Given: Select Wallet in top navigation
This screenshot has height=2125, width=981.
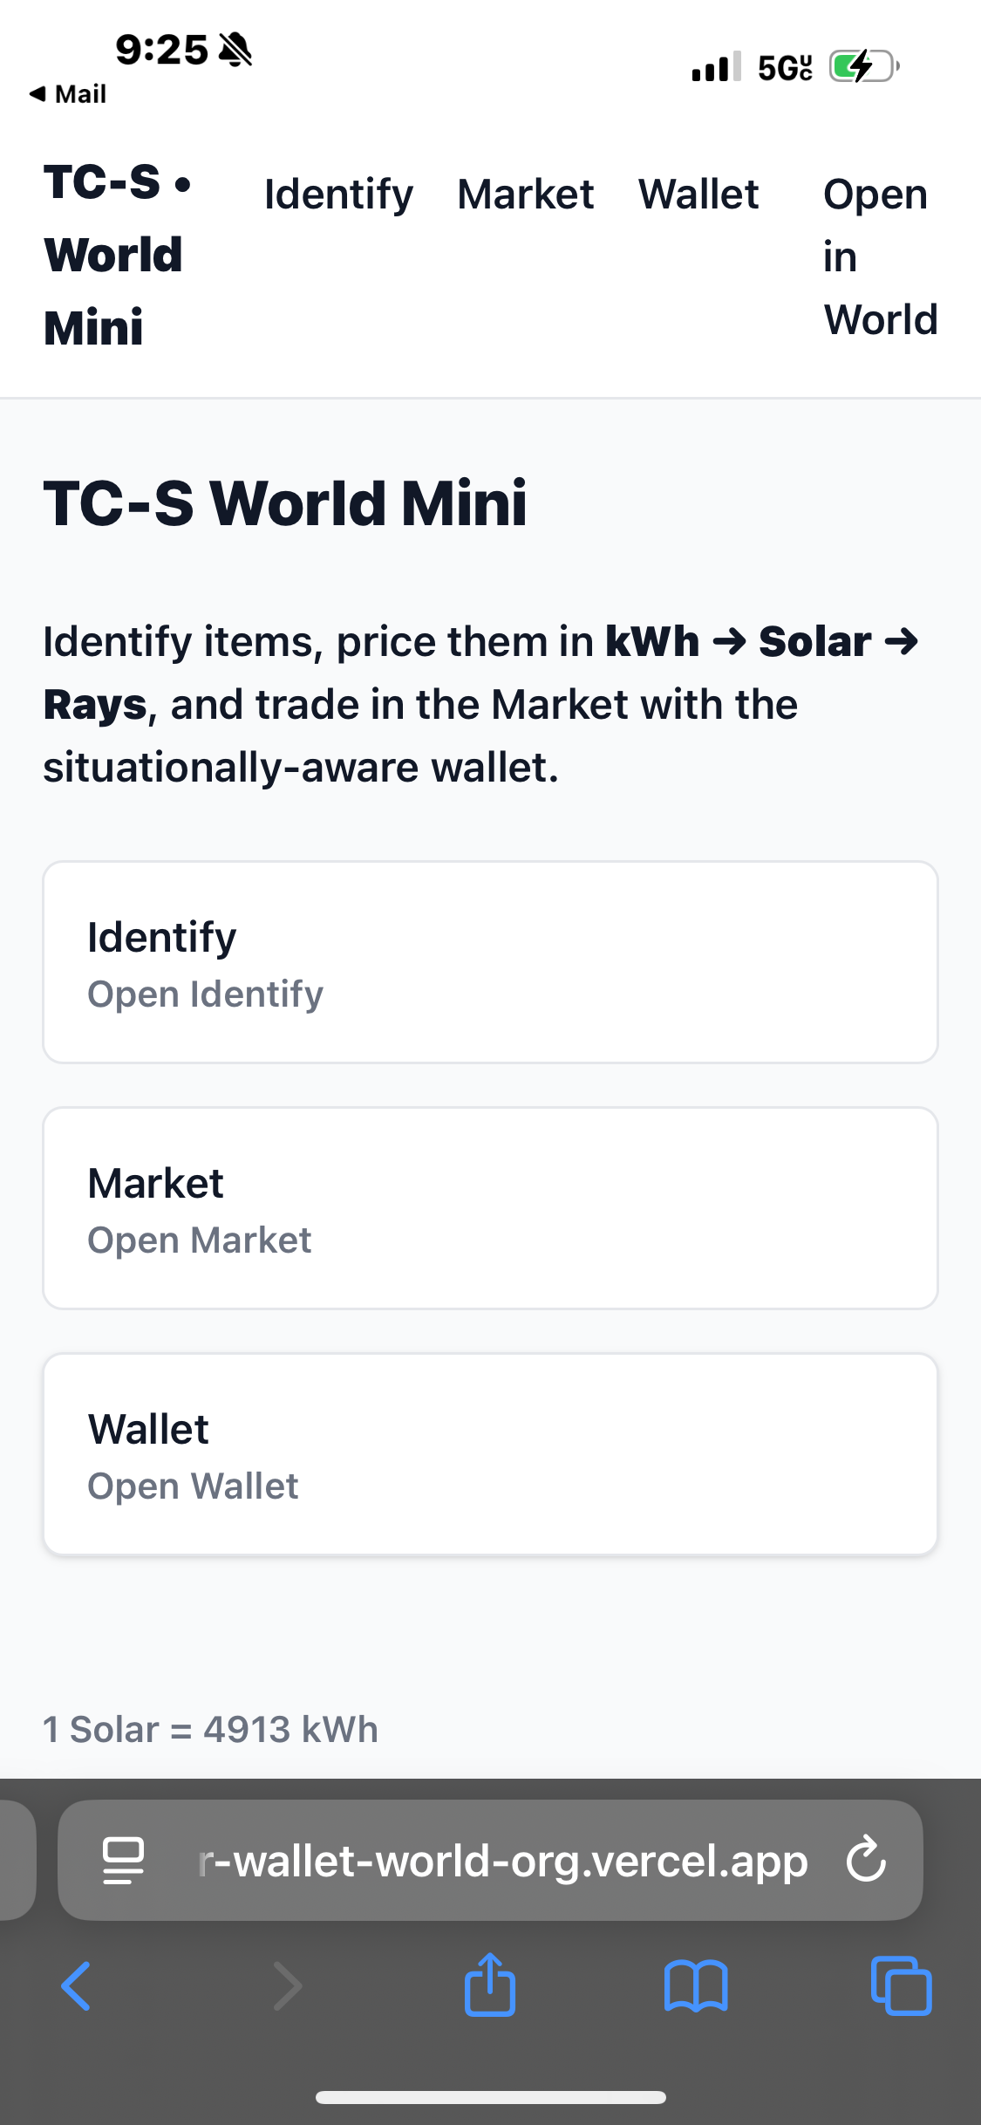Looking at the screenshot, I should pyautogui.click(x=698, y=194).
